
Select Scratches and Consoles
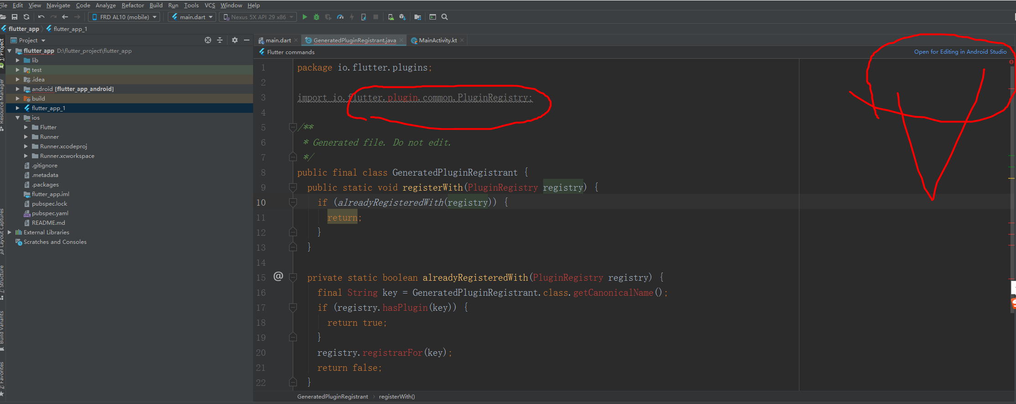point(55,242)
